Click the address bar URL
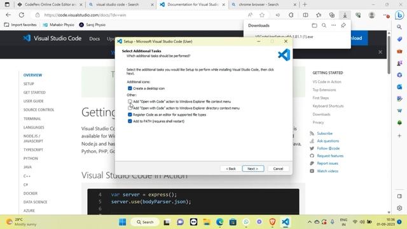Image resolution: width=407 pixels, height=229 pixels. click(85, 15)
